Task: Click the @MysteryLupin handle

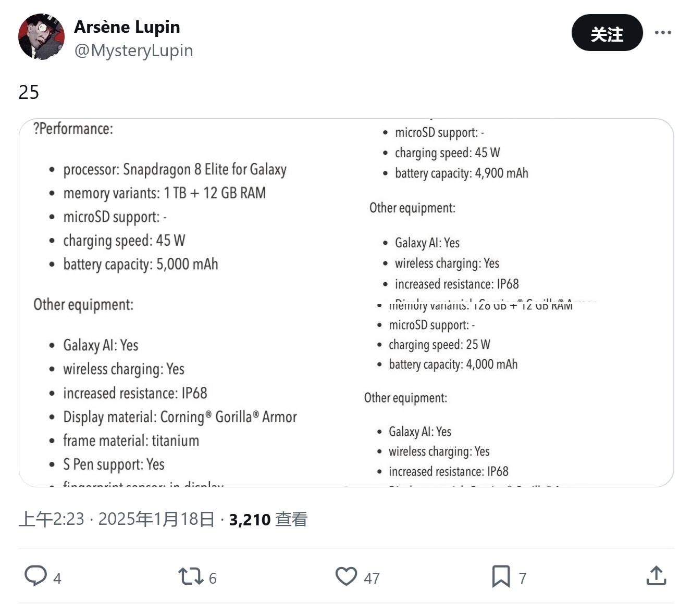Action: pos(134,51)
